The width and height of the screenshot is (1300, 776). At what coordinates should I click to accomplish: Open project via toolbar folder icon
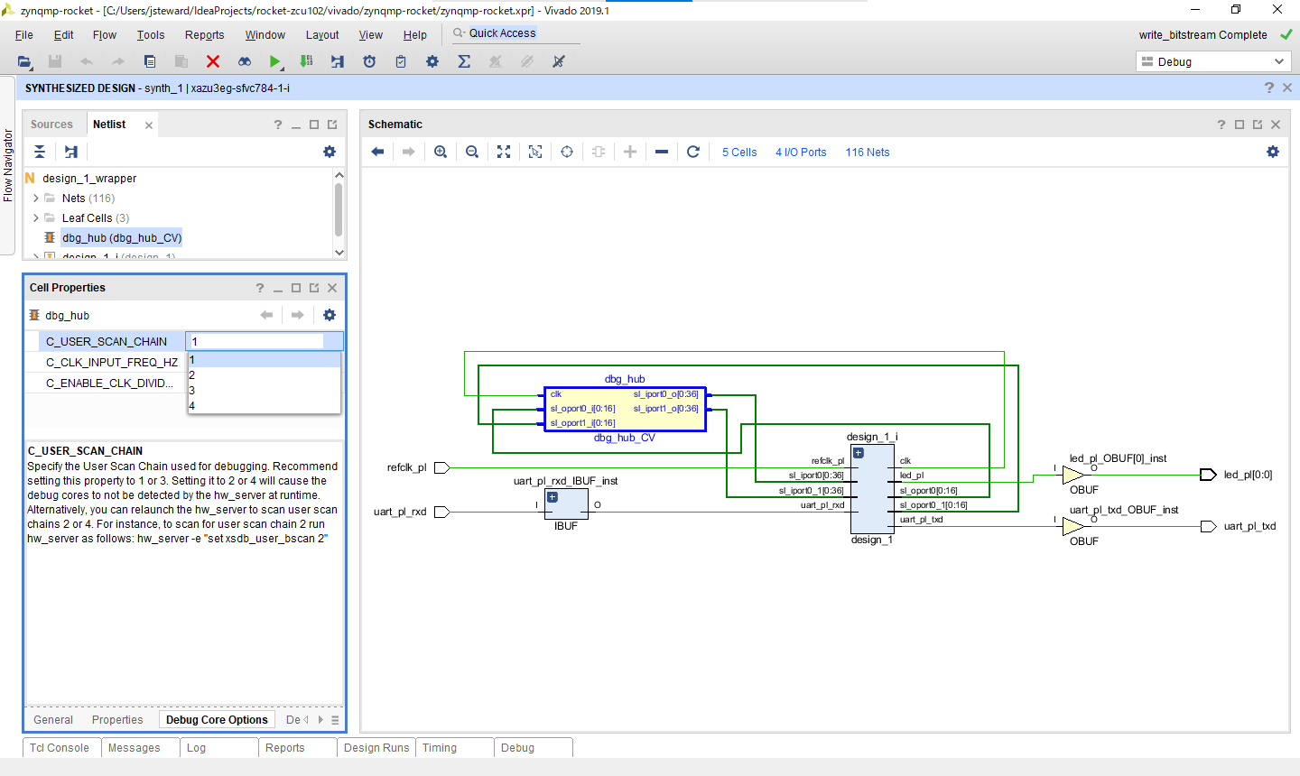[x=24, y=61]
